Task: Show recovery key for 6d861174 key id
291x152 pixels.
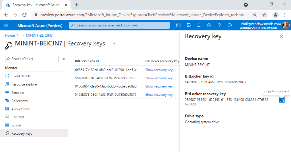Action: point(159,70)
